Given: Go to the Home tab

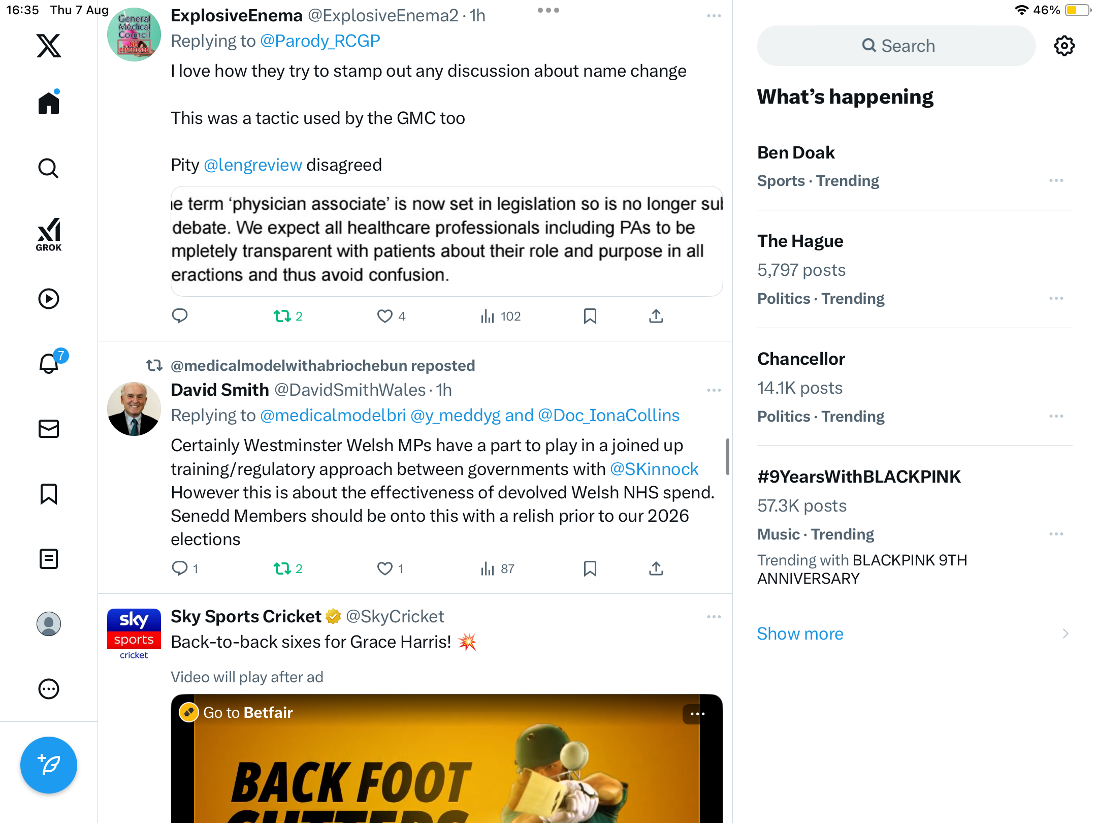Looking at the screenshot, I should (x=49, y=103).
